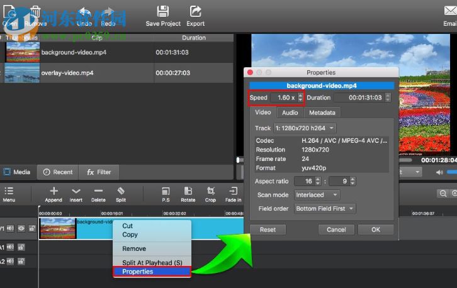Confirm Properties with OK
Image resolution: width=457 pixels, height=288 pixels.
point(376,230)
